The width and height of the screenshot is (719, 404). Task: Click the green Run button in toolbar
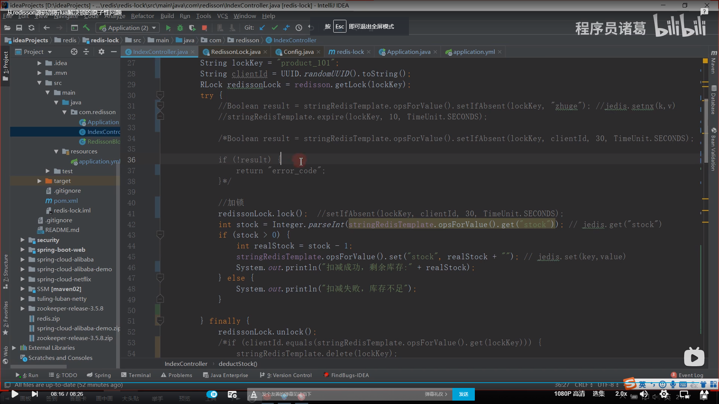pyautogui.click(x=168, y=28)
